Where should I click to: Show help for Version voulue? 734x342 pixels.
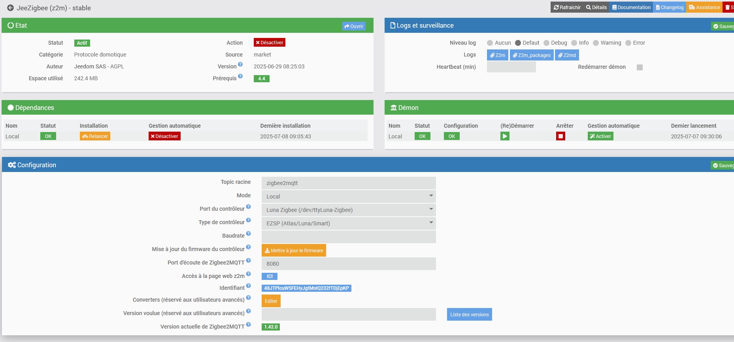249,311
